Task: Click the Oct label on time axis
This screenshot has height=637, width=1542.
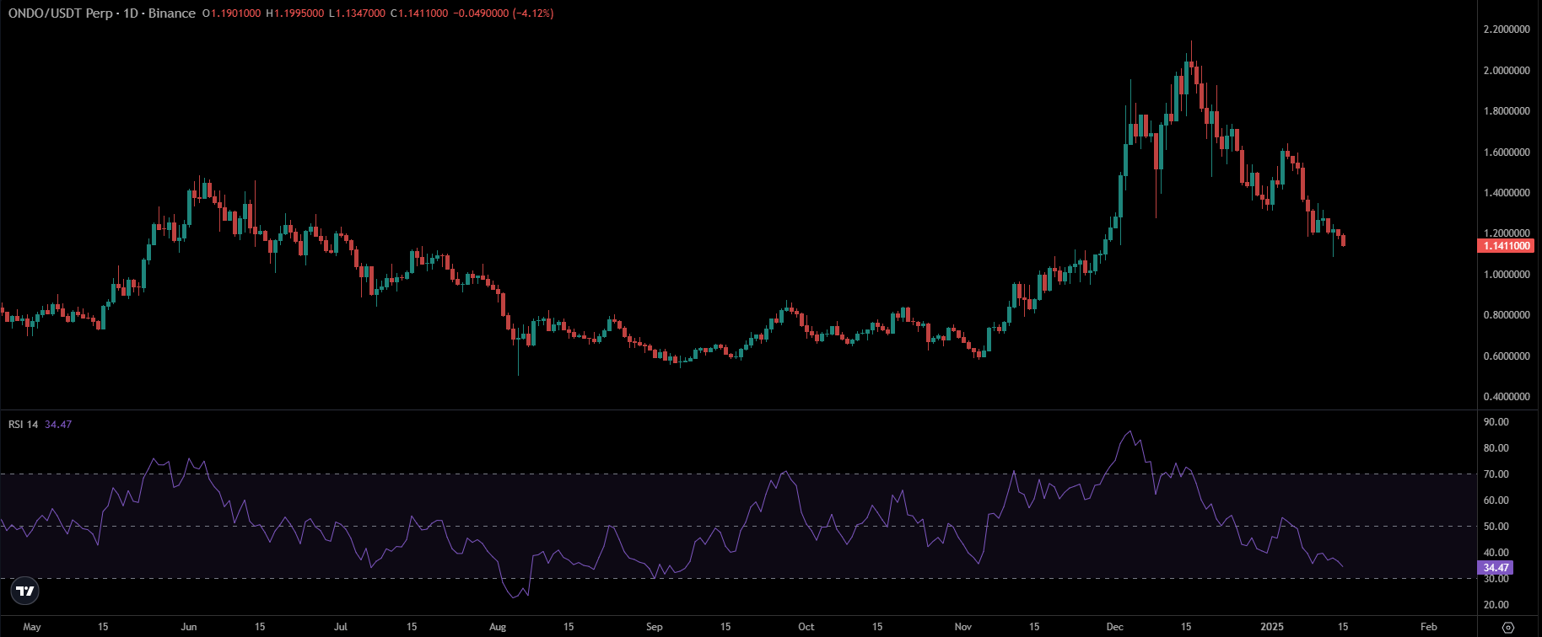Action: click(x=806, y=627)
